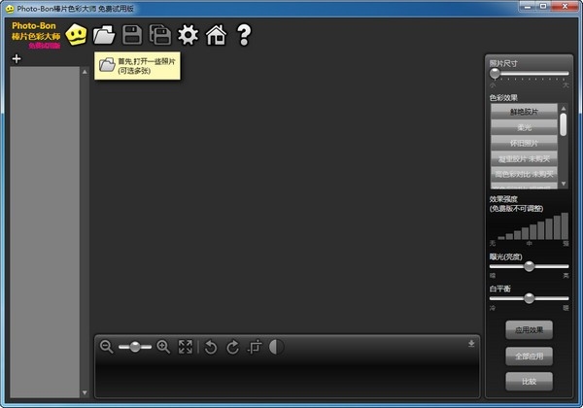Rotate photo clockwise
Viewport: 583px width, 408px height.
(x=233, y=347)
